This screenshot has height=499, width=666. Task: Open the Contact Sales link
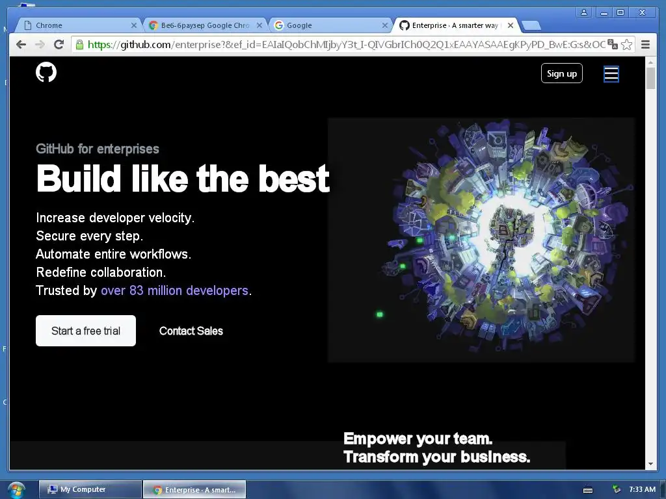click(191, 331)
